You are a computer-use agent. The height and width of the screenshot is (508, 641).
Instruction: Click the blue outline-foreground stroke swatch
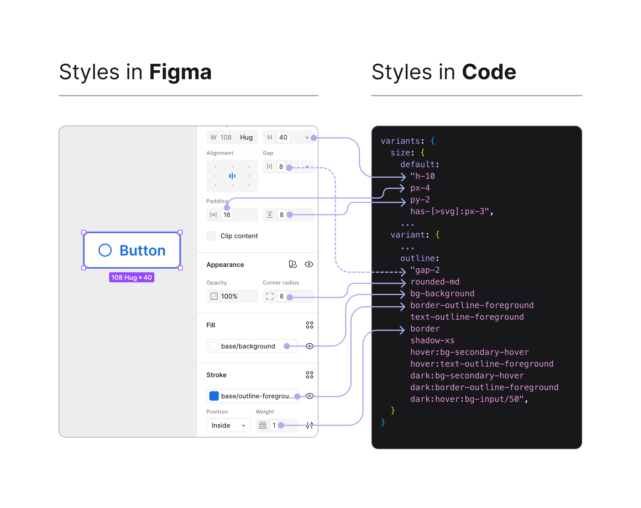214,396
